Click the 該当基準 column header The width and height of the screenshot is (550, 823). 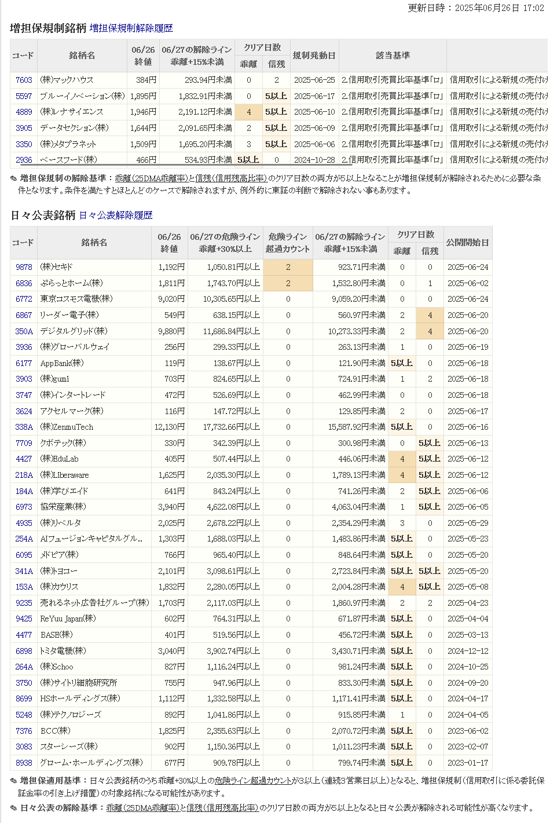[393, 56]
